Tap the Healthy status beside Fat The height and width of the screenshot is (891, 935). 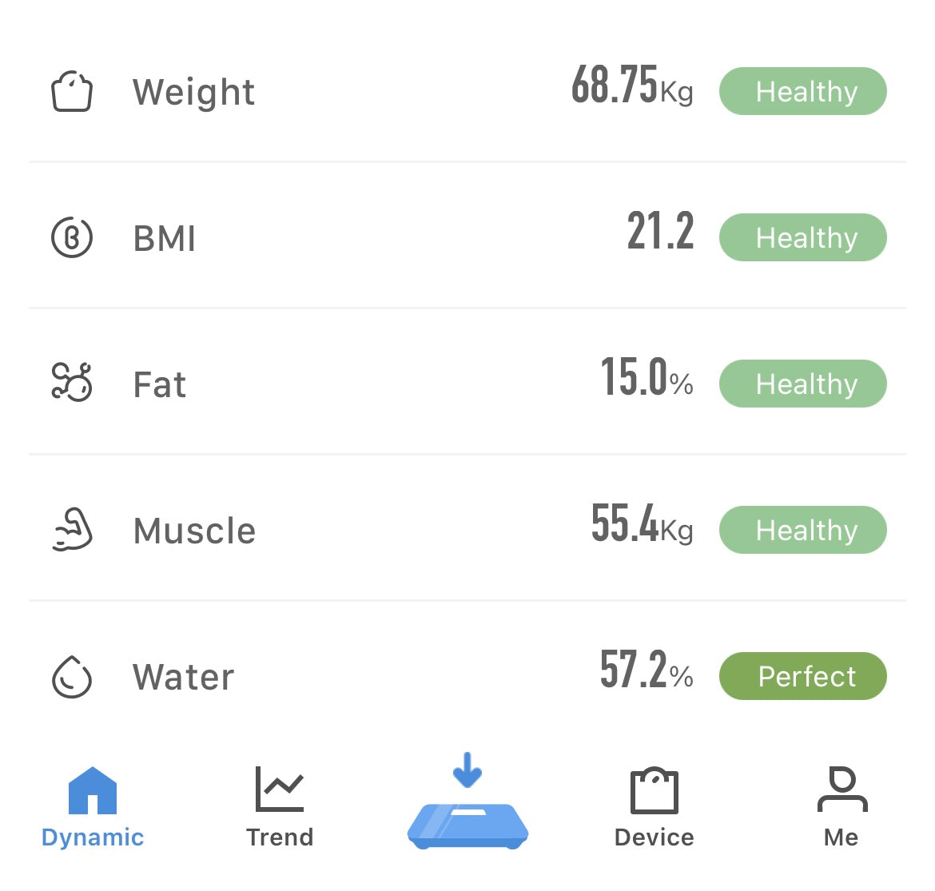[803, 384]
